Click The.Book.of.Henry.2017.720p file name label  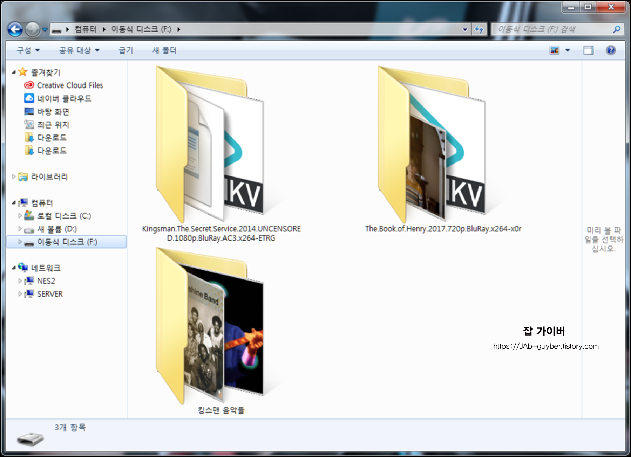pos(443,229)
